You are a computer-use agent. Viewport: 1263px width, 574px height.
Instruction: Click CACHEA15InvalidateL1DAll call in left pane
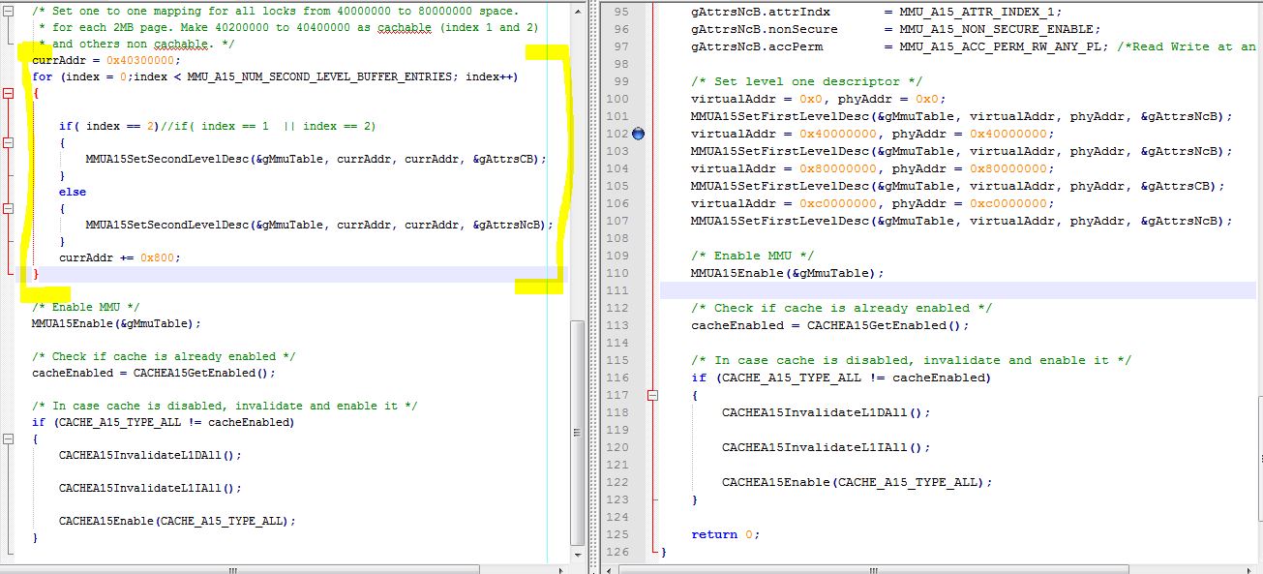pos(150,455)
